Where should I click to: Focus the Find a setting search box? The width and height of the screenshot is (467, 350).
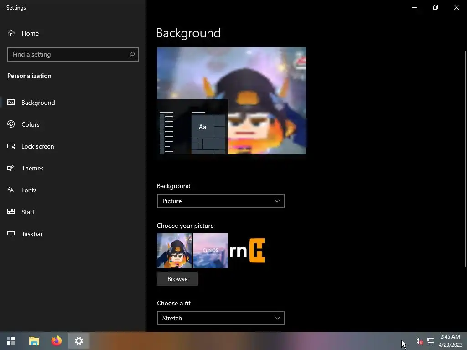point(73,55)
